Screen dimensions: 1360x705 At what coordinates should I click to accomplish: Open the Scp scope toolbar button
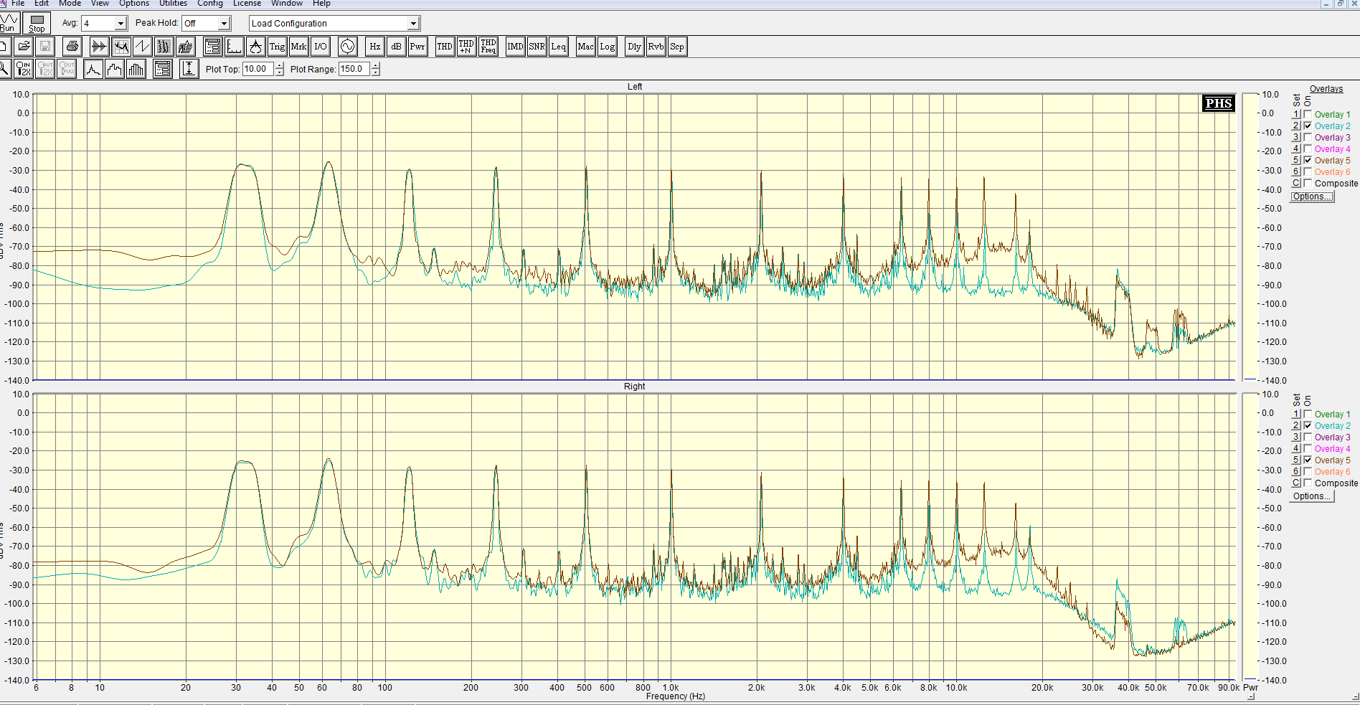677,47
